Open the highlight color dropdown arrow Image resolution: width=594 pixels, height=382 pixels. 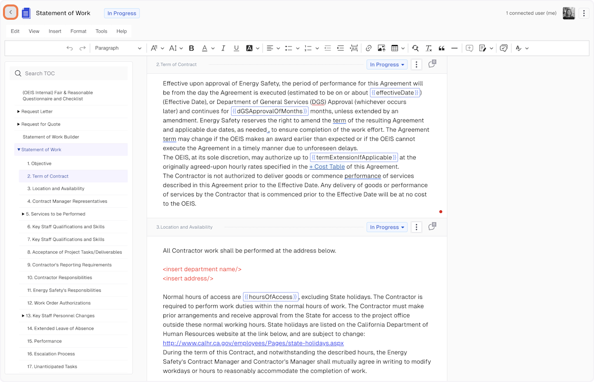[x=258, y=48]
